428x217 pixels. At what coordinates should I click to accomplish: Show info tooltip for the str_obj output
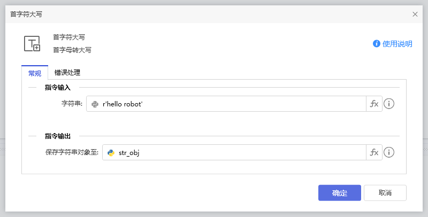[389, 153]
